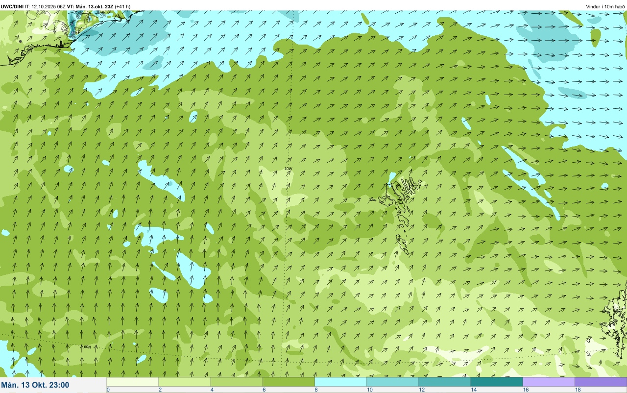Screen dimensions: 627x393
Task: Click legend value '4'
Action: click(212, 390)
